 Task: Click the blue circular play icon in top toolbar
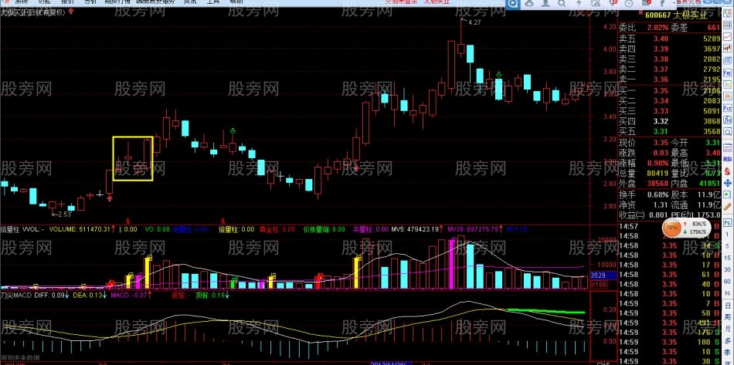click(x=512, y=3)
